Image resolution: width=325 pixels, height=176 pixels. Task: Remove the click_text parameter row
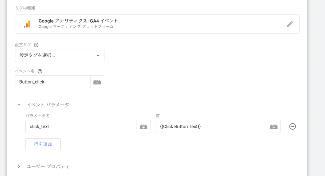tap(293, 127)
